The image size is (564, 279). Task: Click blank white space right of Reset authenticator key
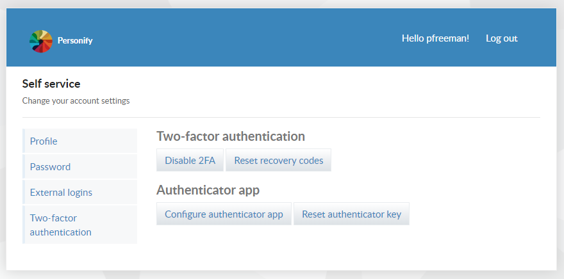[x=475, y=214]
